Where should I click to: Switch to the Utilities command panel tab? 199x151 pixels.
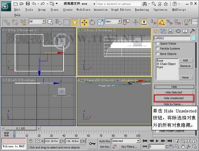tap(192, 31)
